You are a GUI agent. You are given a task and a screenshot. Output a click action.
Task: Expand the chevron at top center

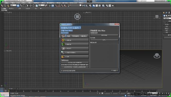point(89,1)
